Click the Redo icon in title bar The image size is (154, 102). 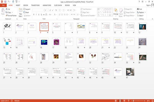pyautogui.click(x=13, y=2)
